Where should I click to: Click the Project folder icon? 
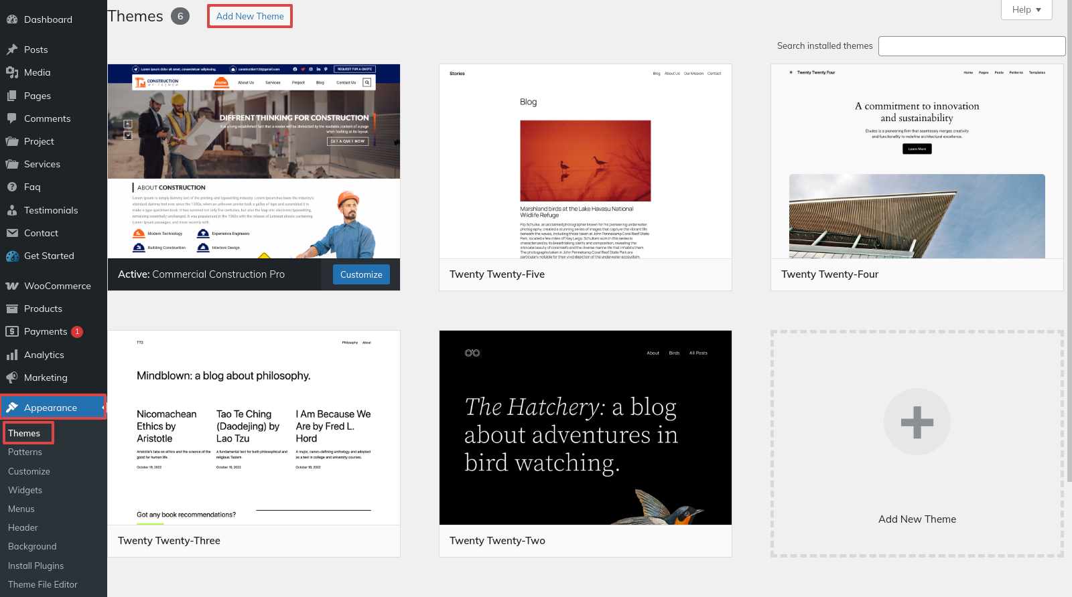pos(12,141)
